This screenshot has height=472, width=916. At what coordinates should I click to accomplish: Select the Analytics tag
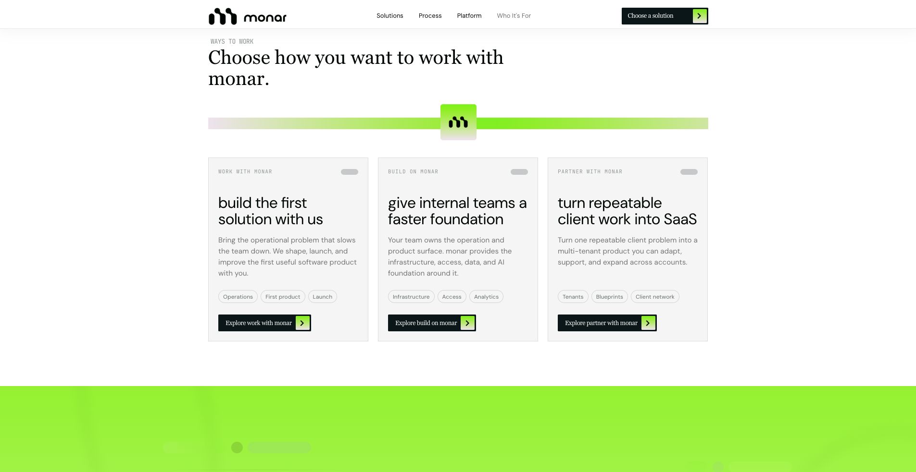[x=487, y=297]
